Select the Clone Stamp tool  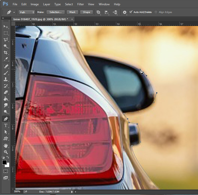[5, 79]
